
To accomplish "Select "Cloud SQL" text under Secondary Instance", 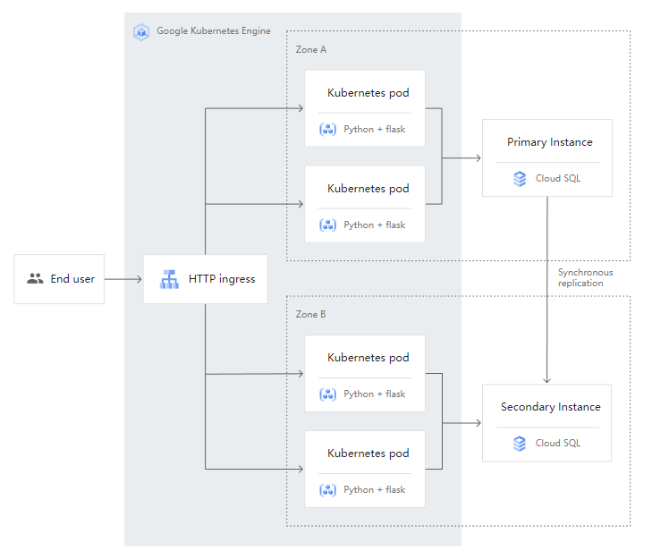I will pos(557,444).
